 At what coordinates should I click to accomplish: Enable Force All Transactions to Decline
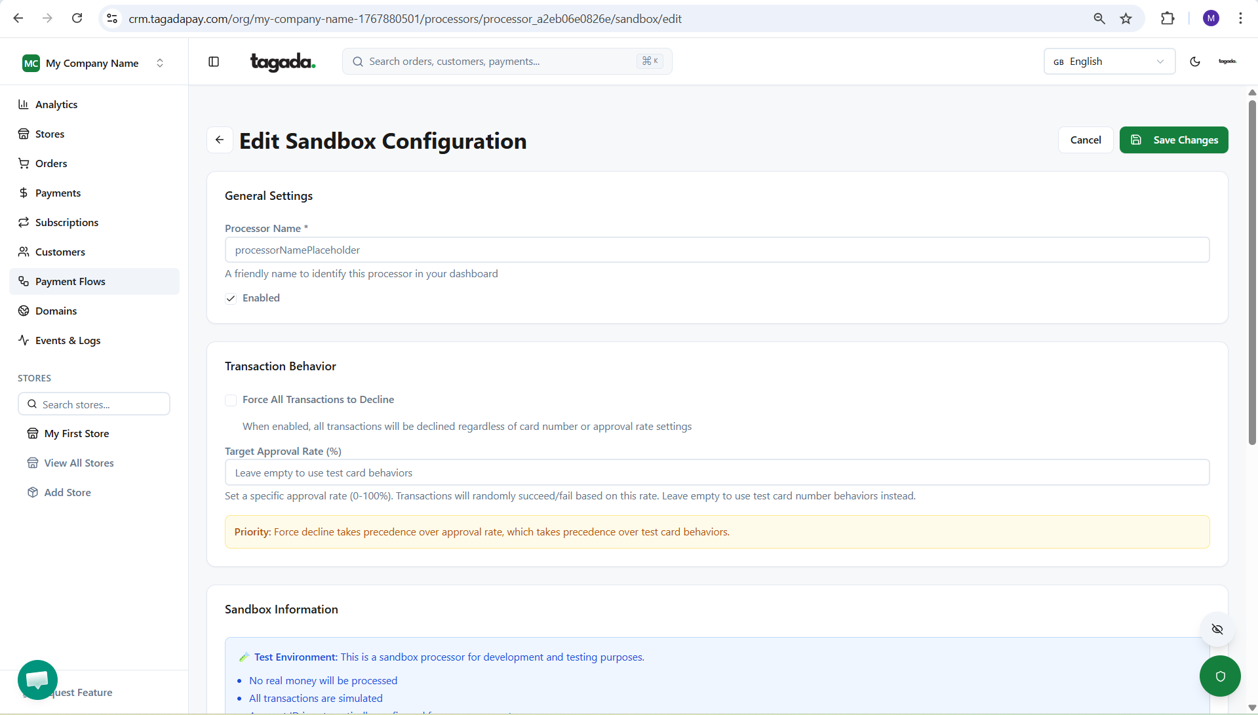point(231,400)
